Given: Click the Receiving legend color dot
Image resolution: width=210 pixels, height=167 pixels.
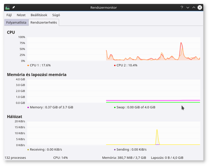Looking at the screenshot, I should click(x=28, y=150).
